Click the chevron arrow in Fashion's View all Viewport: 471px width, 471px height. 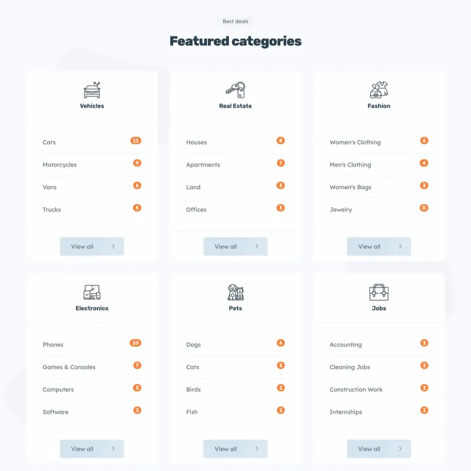point(400,246)
